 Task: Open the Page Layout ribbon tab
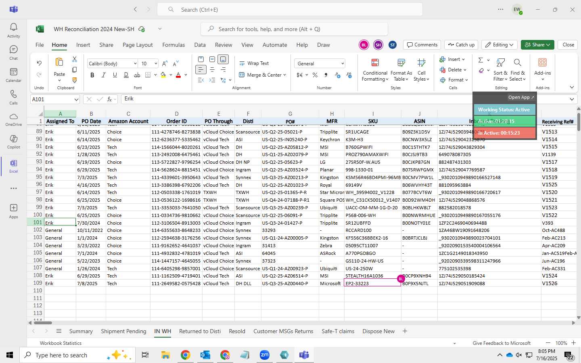[138, 45]
